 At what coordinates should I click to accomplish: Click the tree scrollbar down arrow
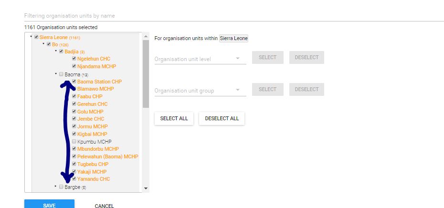pos(146,189)
